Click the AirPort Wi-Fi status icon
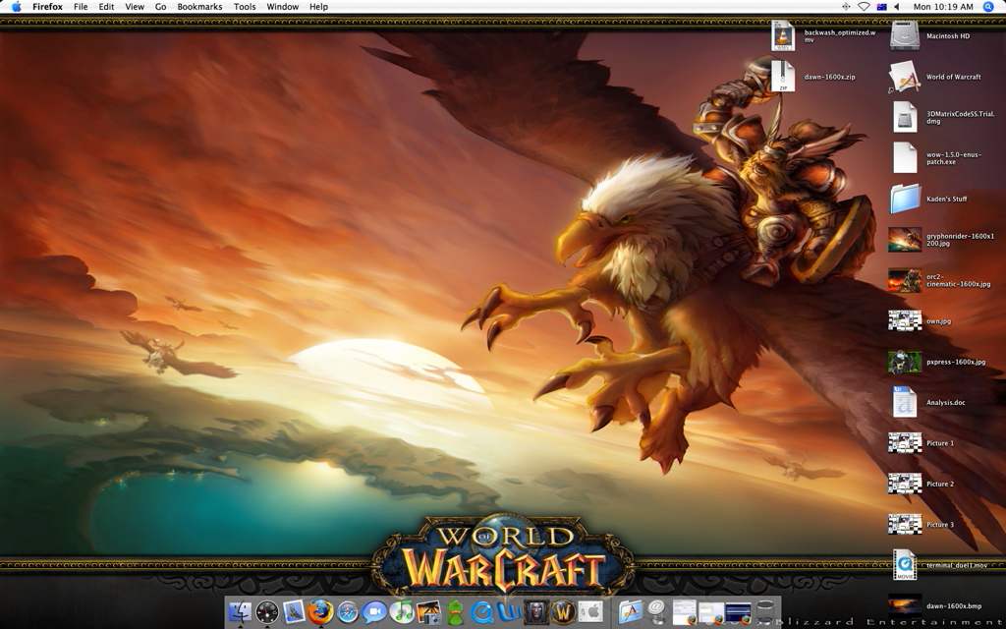This screenshot has height=629, width=1006. point(865,7)
